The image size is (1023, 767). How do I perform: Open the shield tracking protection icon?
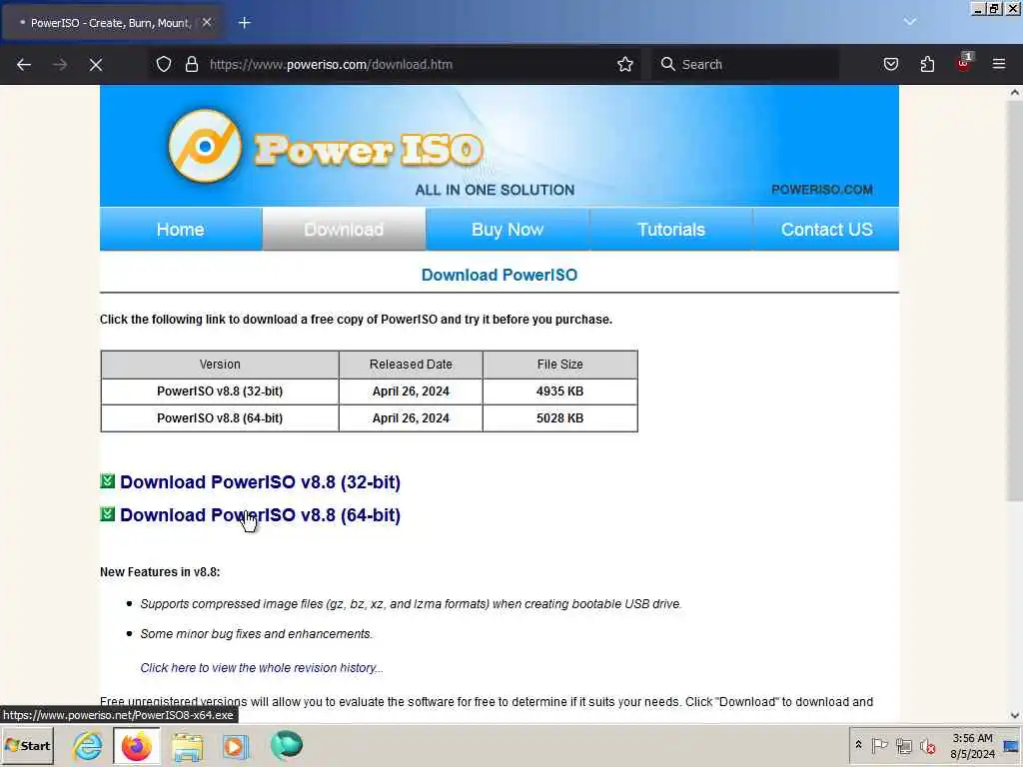[x=164, y=64]
